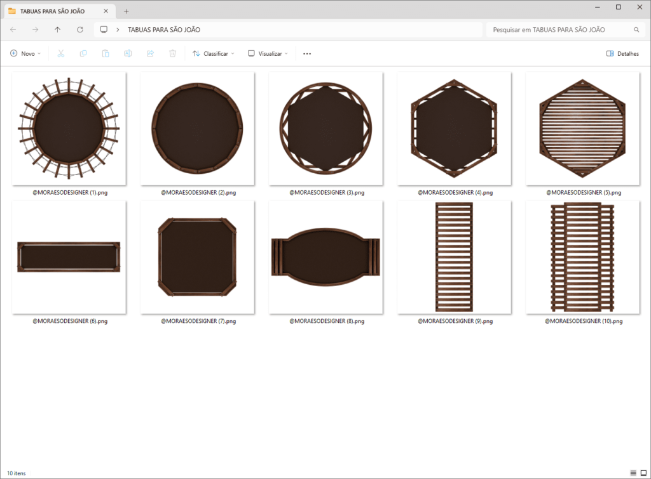Click the Delete trash can icon
The width and height of the screenshot is (651, 479).
(173, 53)
